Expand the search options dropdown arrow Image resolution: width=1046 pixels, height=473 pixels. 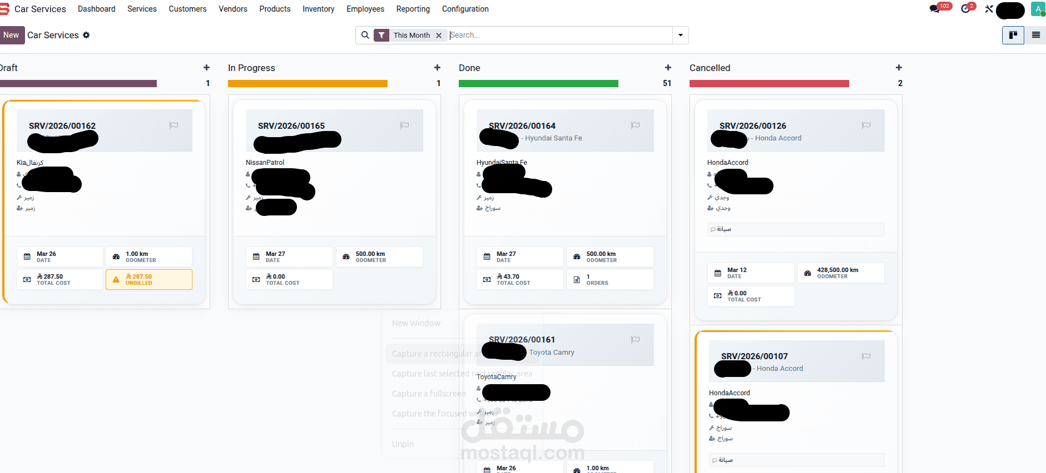681,35
